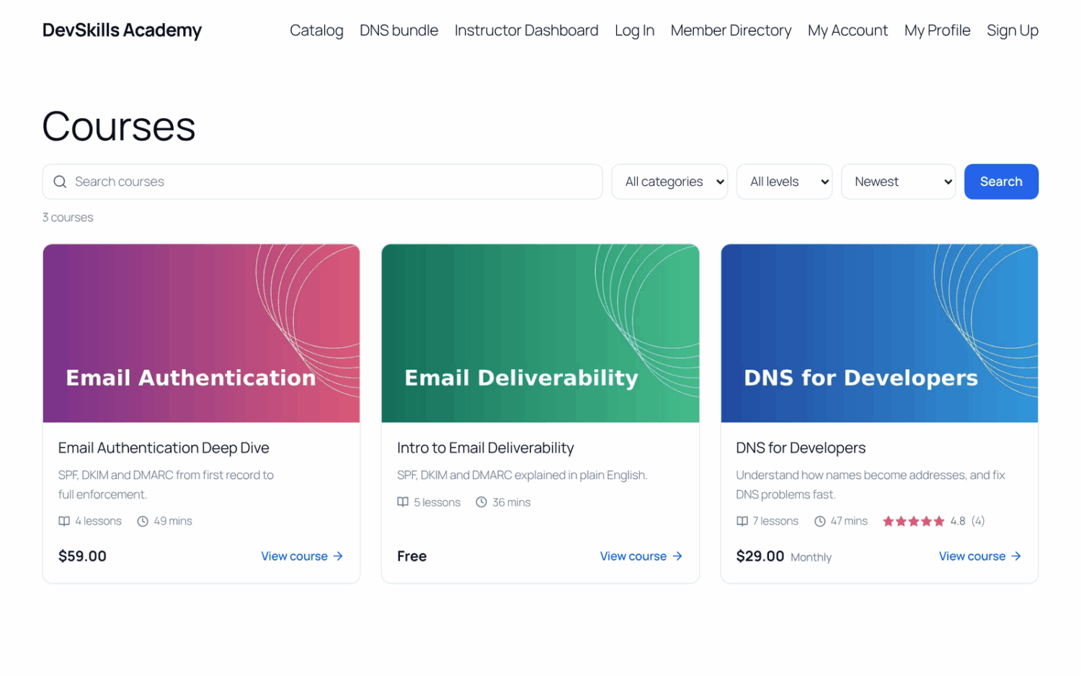View the Intro to Email Deliverability course
Screen dimensions: 1081x676
(641, 556)
